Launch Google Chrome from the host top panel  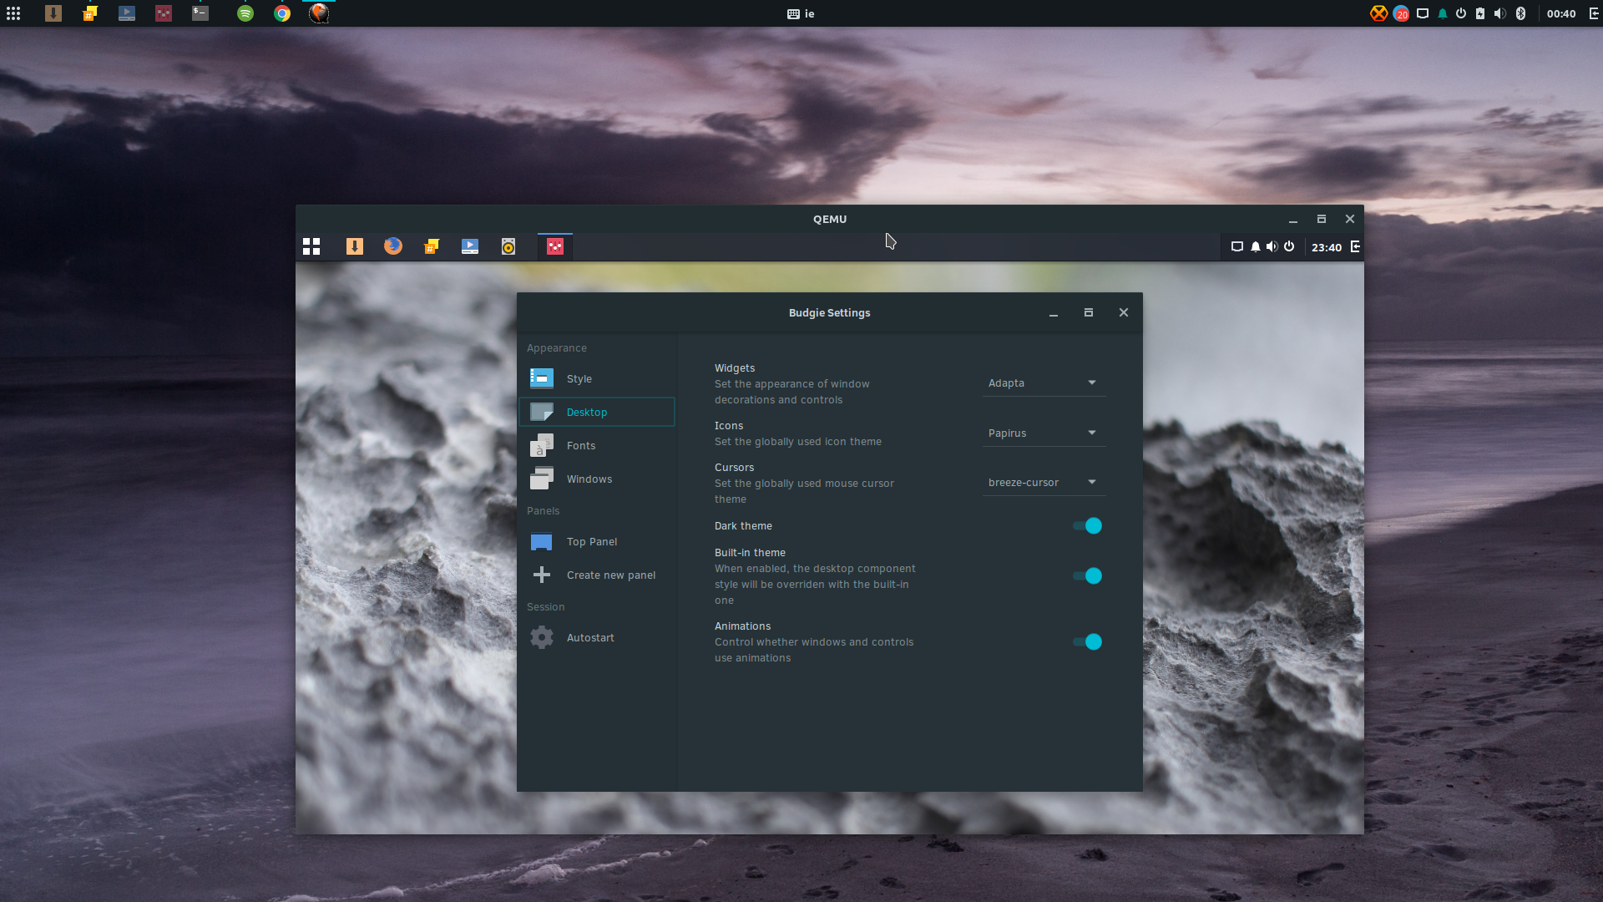click(282, 13)
